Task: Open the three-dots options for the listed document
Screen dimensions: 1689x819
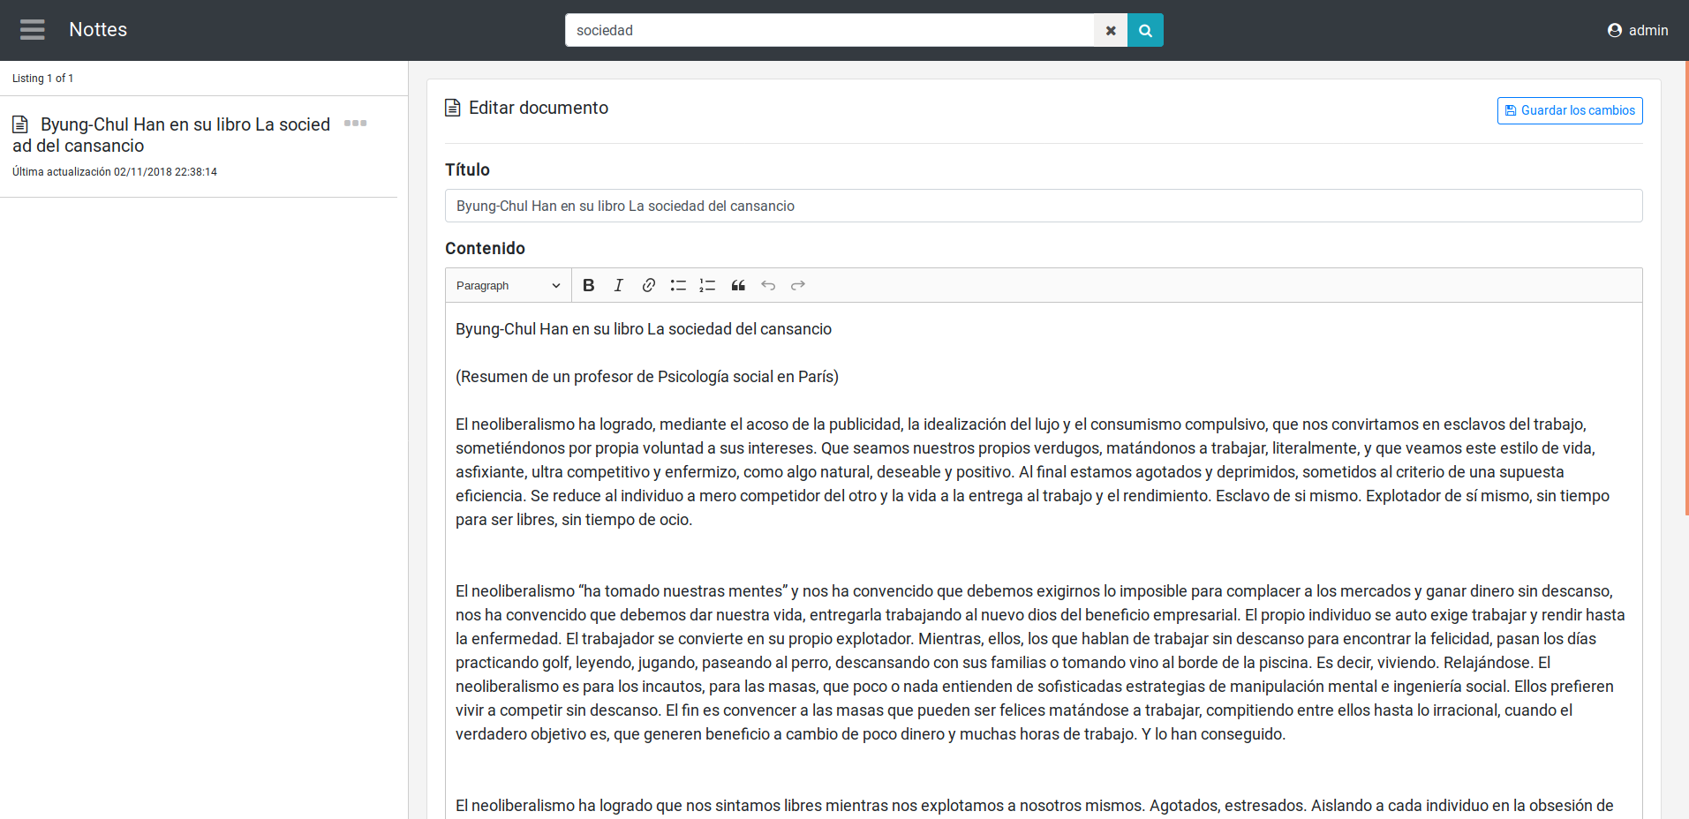Action: (x=356, y=124)
